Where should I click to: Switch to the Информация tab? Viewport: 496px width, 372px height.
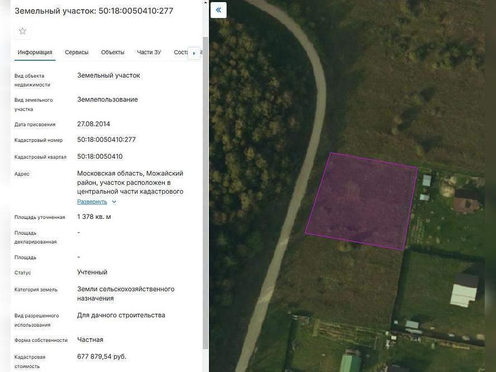point(35,53)
